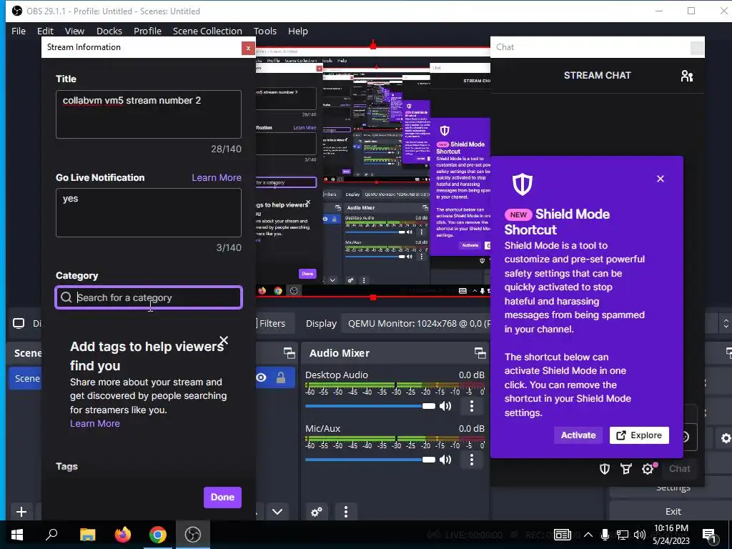Click the Search for a category field

pos(149,297)
